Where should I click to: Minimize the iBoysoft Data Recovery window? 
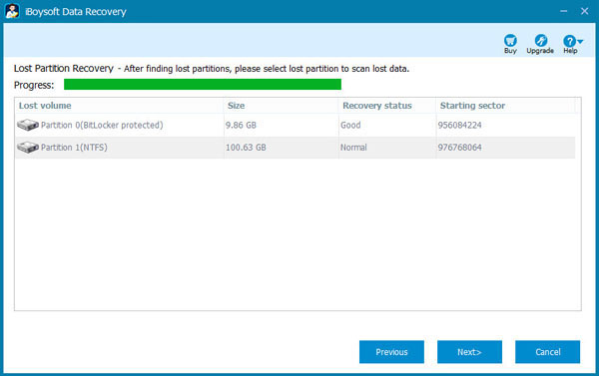pyautogui.click(x=563, y=11)
